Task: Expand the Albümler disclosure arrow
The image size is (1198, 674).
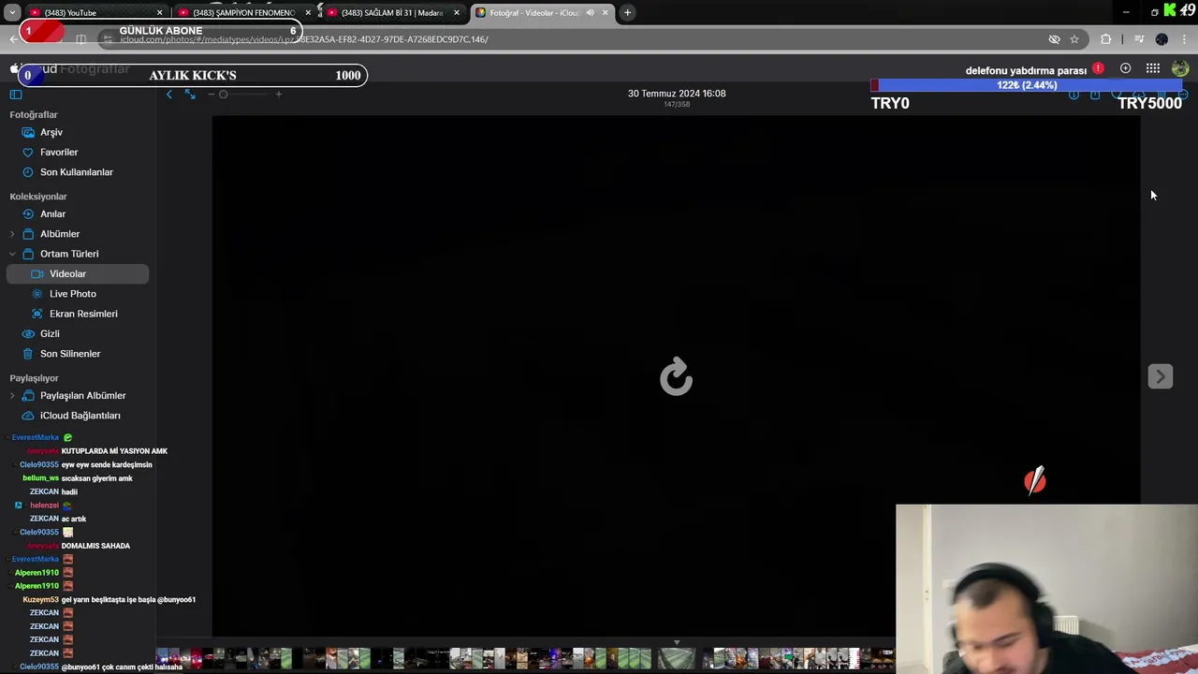Action: tap(12, 234)
